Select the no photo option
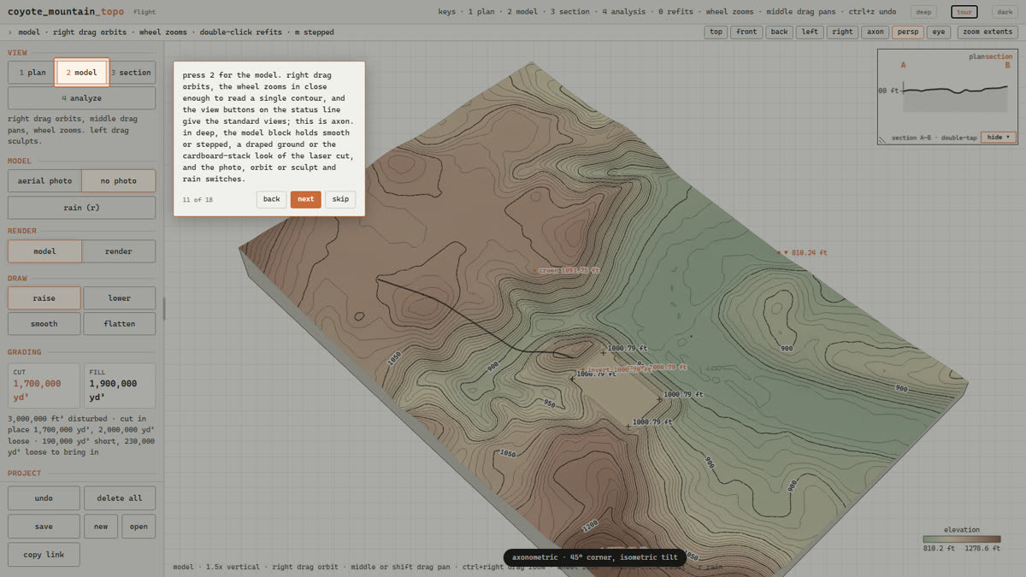This screenshot has height=577, width=1026. [x=119, y=181]
